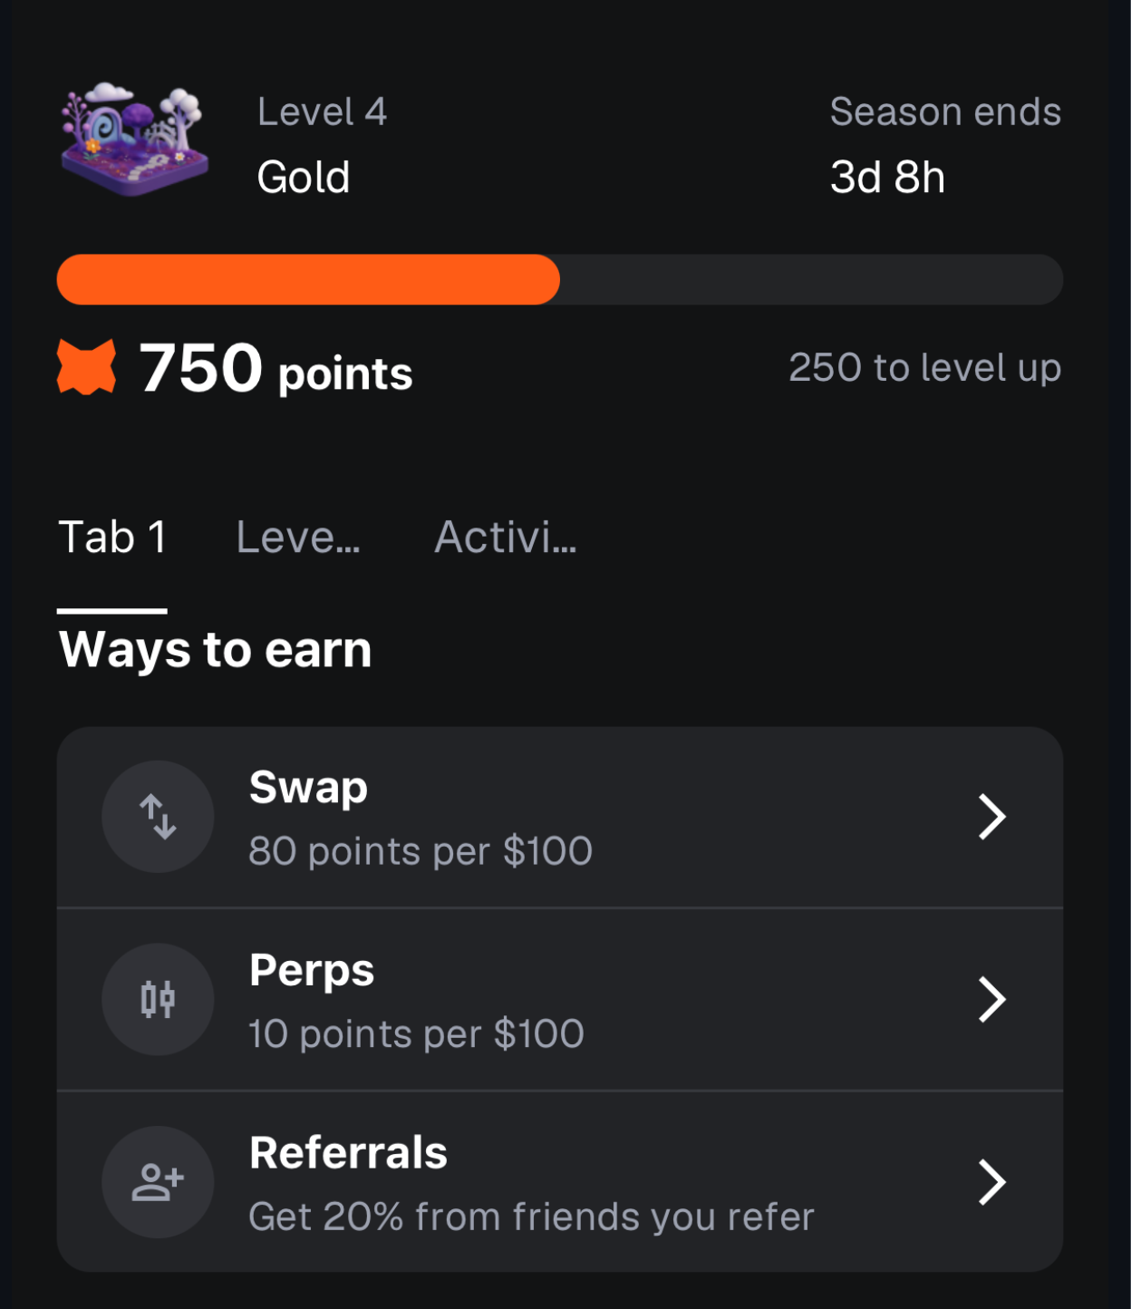Expand the Swap row chevron
Image resolution: width=1131 pixels, height=1309 pixels.
coord(991,817)
